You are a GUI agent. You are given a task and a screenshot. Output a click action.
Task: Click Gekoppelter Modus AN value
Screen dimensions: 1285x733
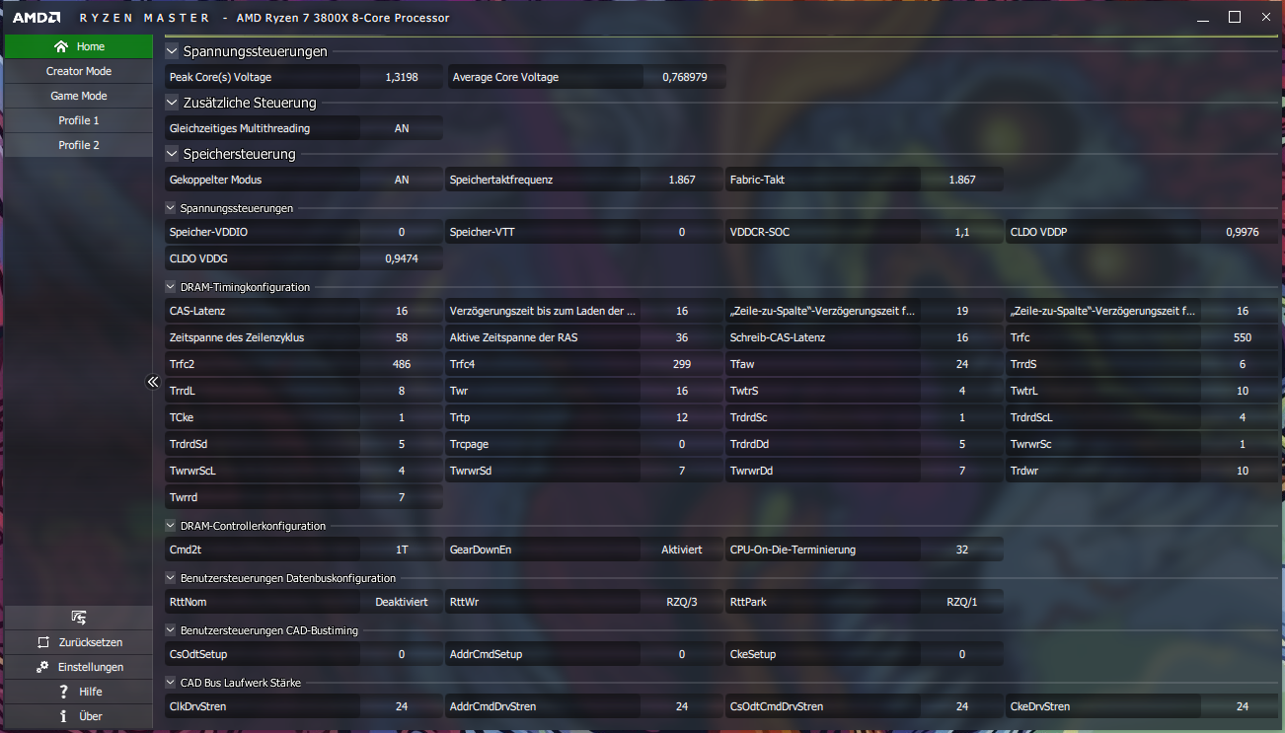[402, 180]
